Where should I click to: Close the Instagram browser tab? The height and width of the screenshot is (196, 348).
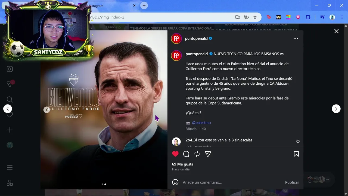tap(134, 5)
